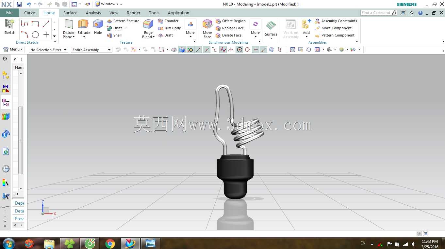Toggle Point on Curve snap
Screen dimensions: 445x249
click(264, 50)
